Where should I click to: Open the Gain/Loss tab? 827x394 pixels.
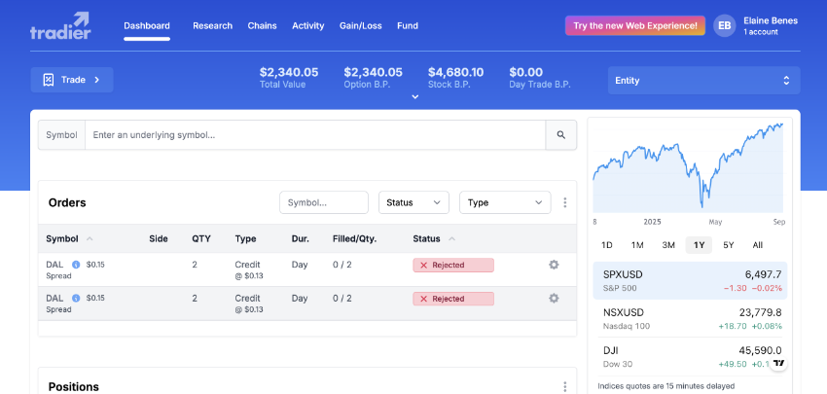coord(360,25)
